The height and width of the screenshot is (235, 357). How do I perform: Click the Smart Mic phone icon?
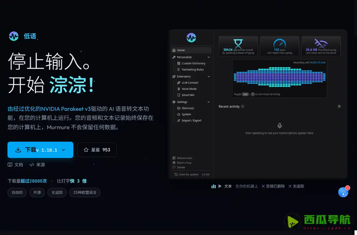click(179, 95)
